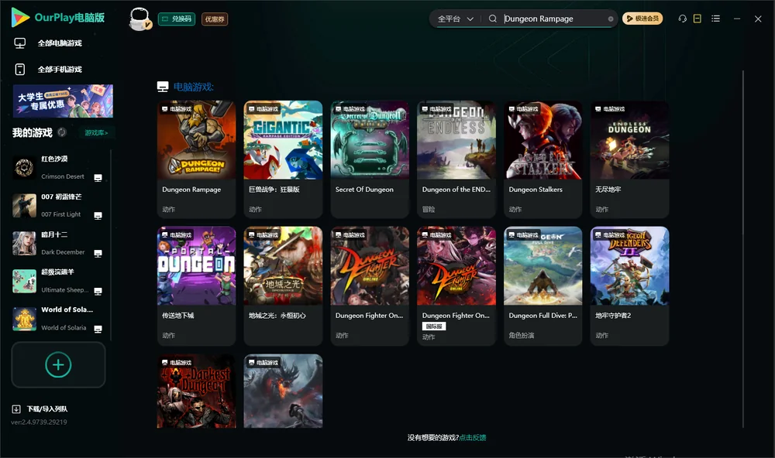Select 全部电脑游戏 in the sidebar
The height and width of the screenshot is (458, 775).
coord(60,43)
